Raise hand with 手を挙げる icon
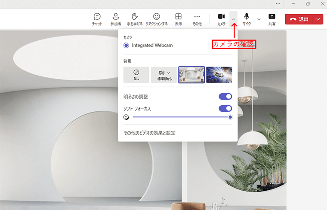The height and width of the screenshot is (210, 327). point(134,19)
